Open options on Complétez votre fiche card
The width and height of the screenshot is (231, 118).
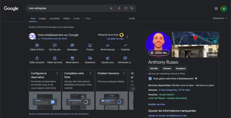coord(90,73)
